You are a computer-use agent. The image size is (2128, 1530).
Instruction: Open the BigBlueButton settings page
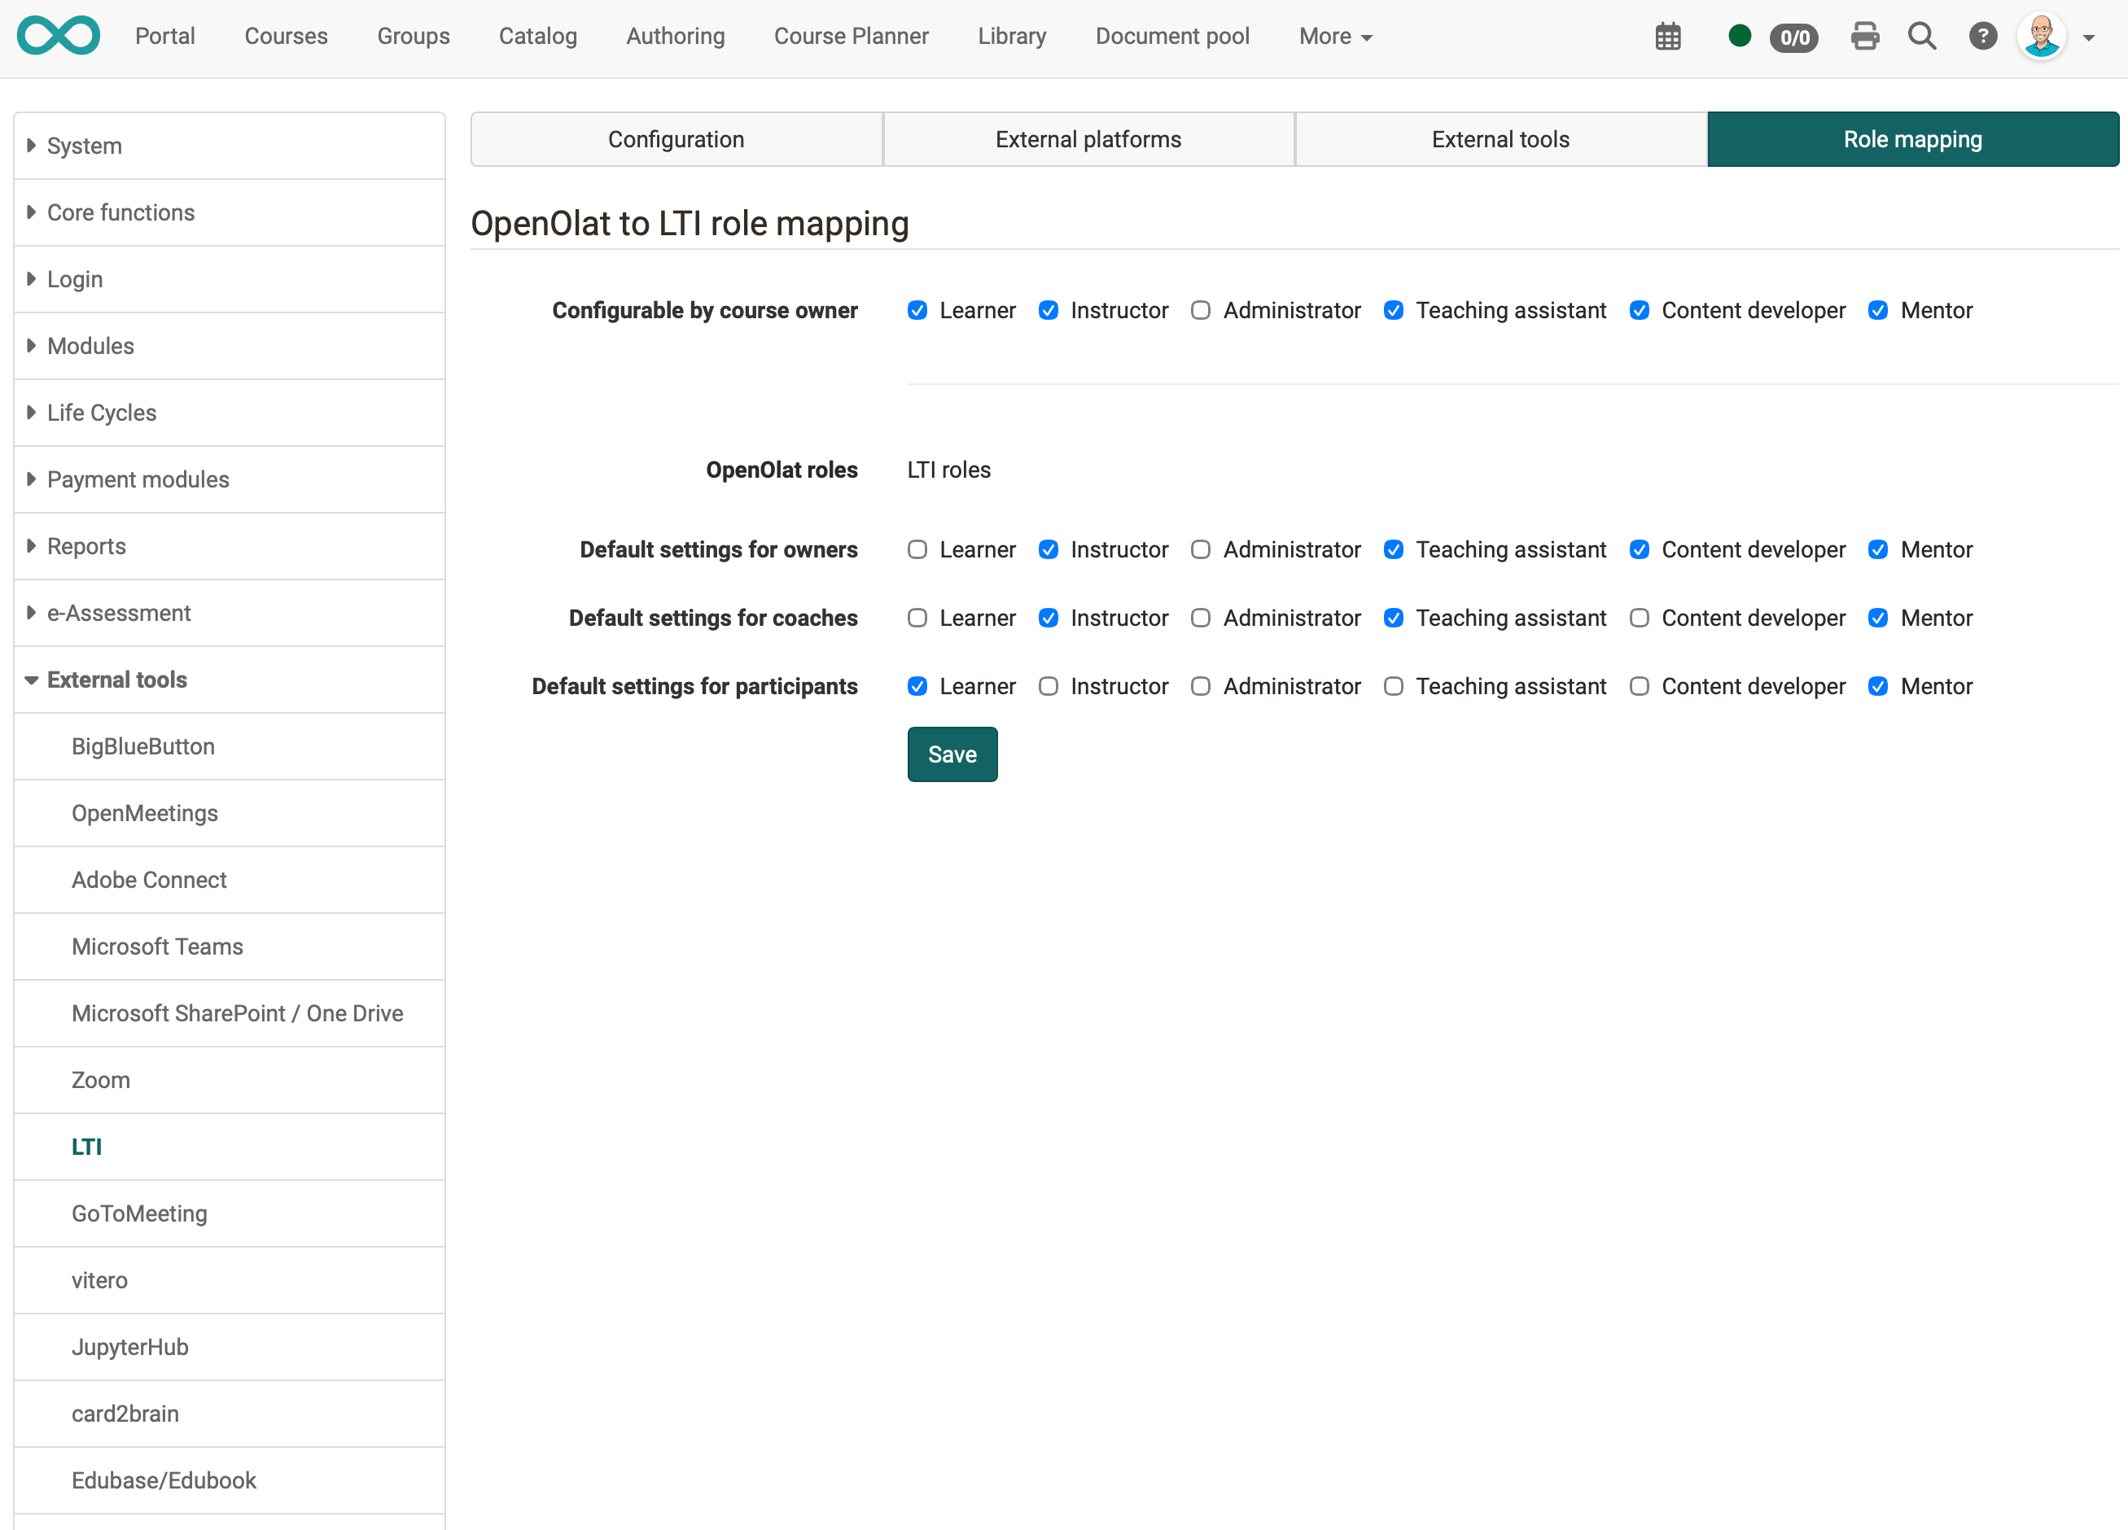142,745
